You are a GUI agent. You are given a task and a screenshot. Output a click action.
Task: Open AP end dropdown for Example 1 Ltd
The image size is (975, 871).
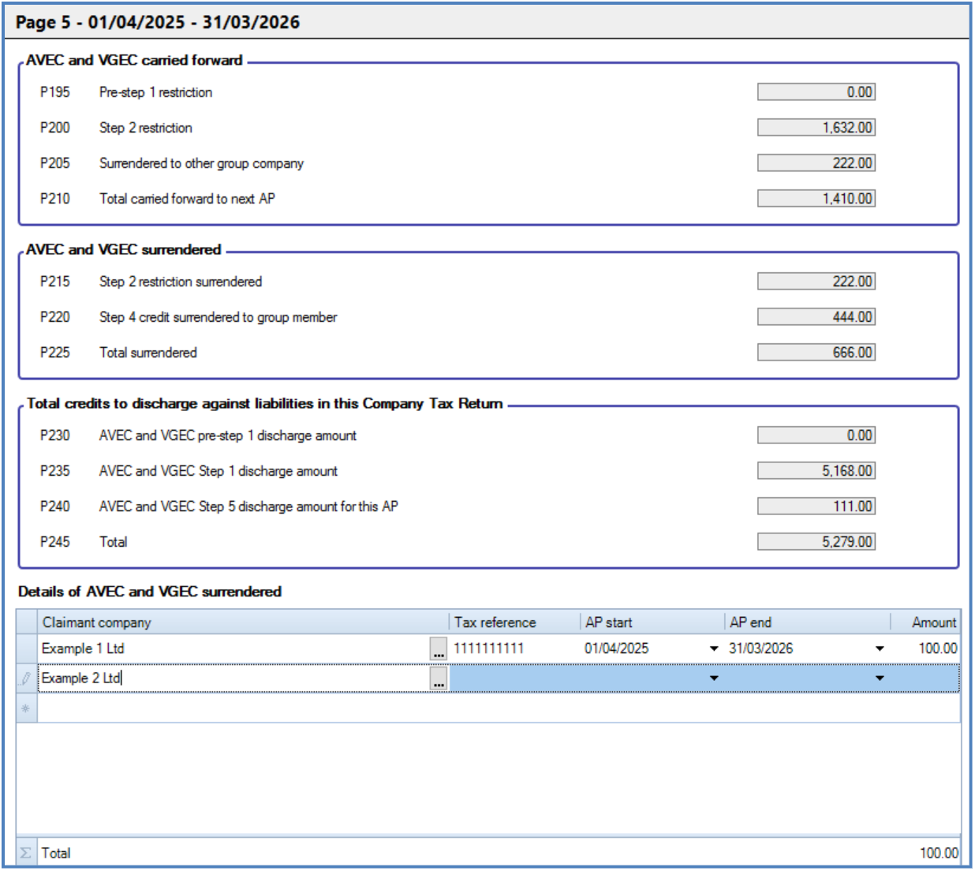[880, 649]
